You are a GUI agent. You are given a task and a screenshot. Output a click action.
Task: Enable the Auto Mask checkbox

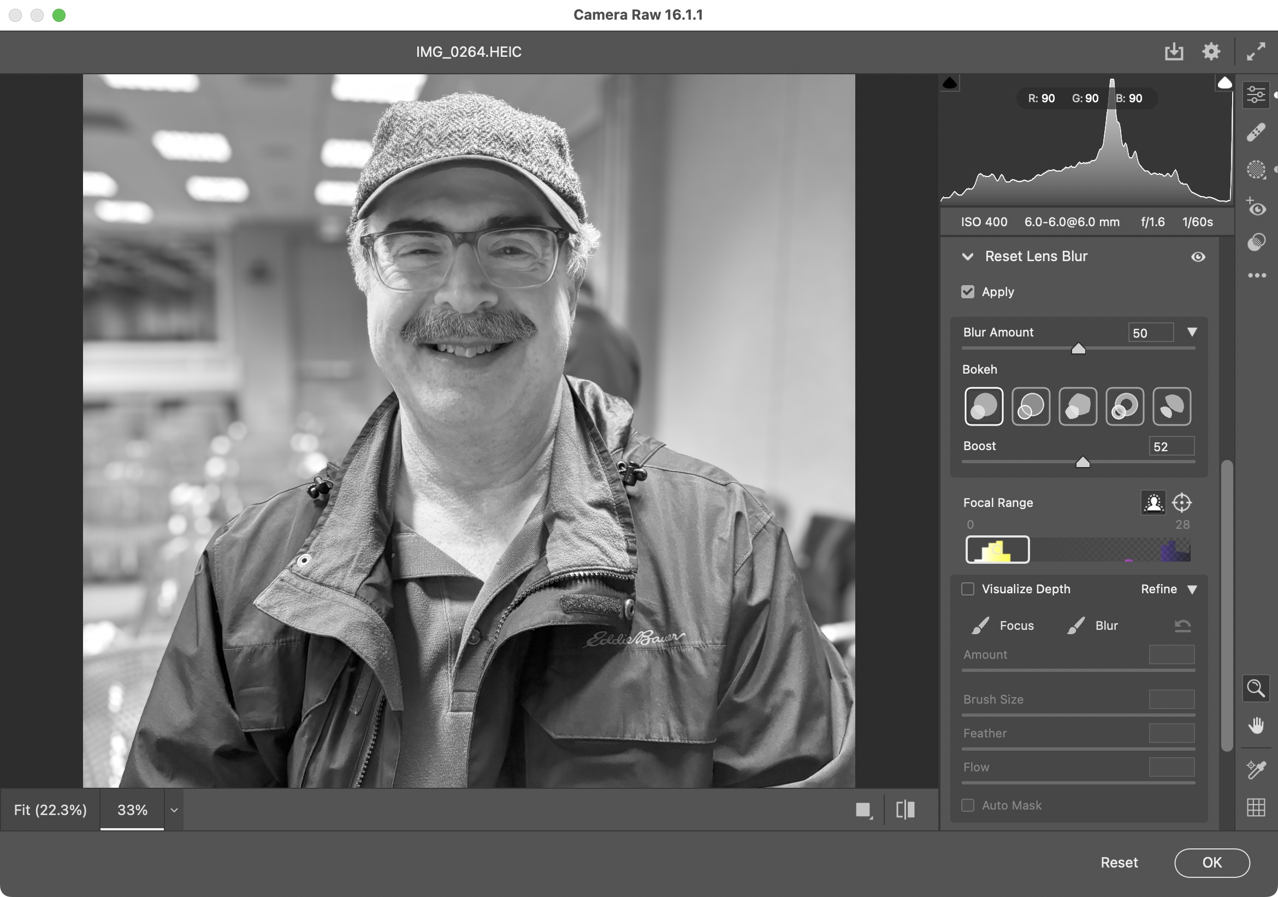tap(967, 806)
